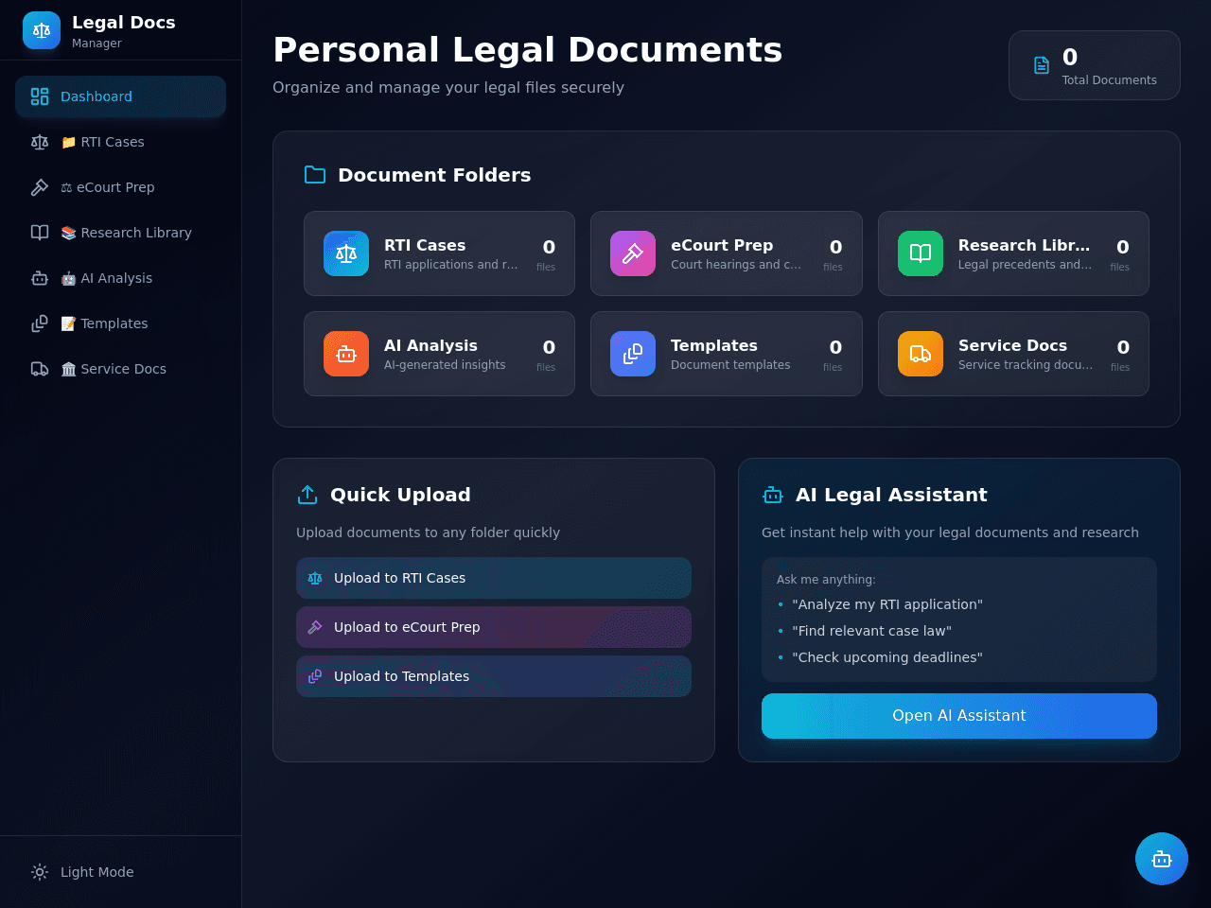Click the RTI Cases scales folder icon
This screenshot has width=1211, height=908.
click(x=346, y=253)
